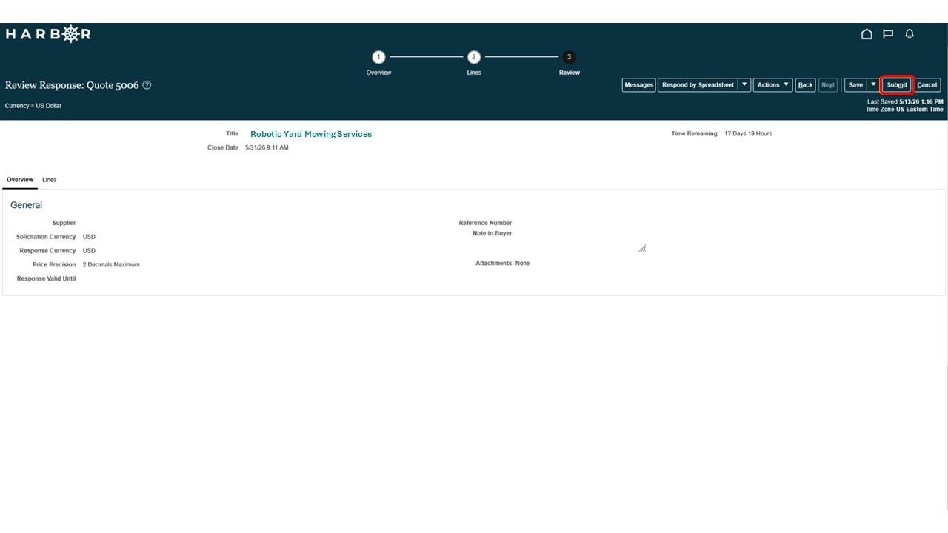
Task: Go to step 2 Lines train stop
Action: click(474, 57)
